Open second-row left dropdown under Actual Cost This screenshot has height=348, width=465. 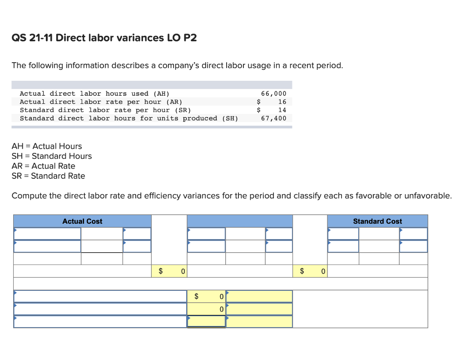click(47, 246)
